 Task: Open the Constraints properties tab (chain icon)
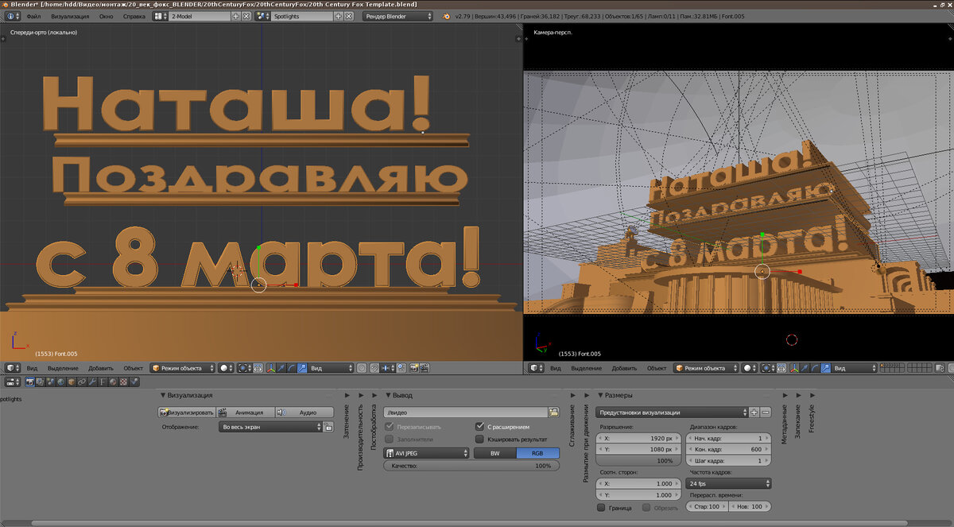[81, 382]
